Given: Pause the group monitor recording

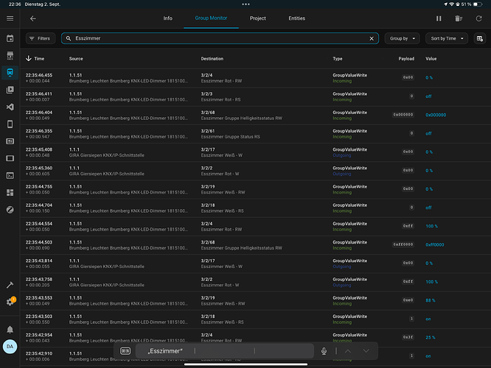Looking at the screenshot, I should pyautogui.click(x=439, y=18).
